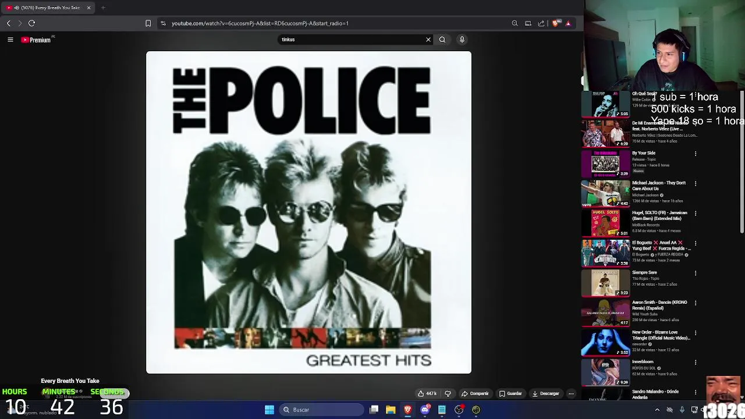Open the browser zoom magnifier icon

(x=515, y=23)
